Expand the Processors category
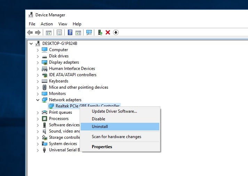 (38, 119)
